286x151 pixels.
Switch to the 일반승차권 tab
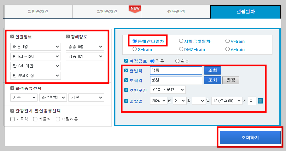tap(38, 12)
